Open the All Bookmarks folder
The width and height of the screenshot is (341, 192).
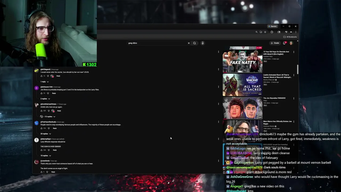[290, 37]
